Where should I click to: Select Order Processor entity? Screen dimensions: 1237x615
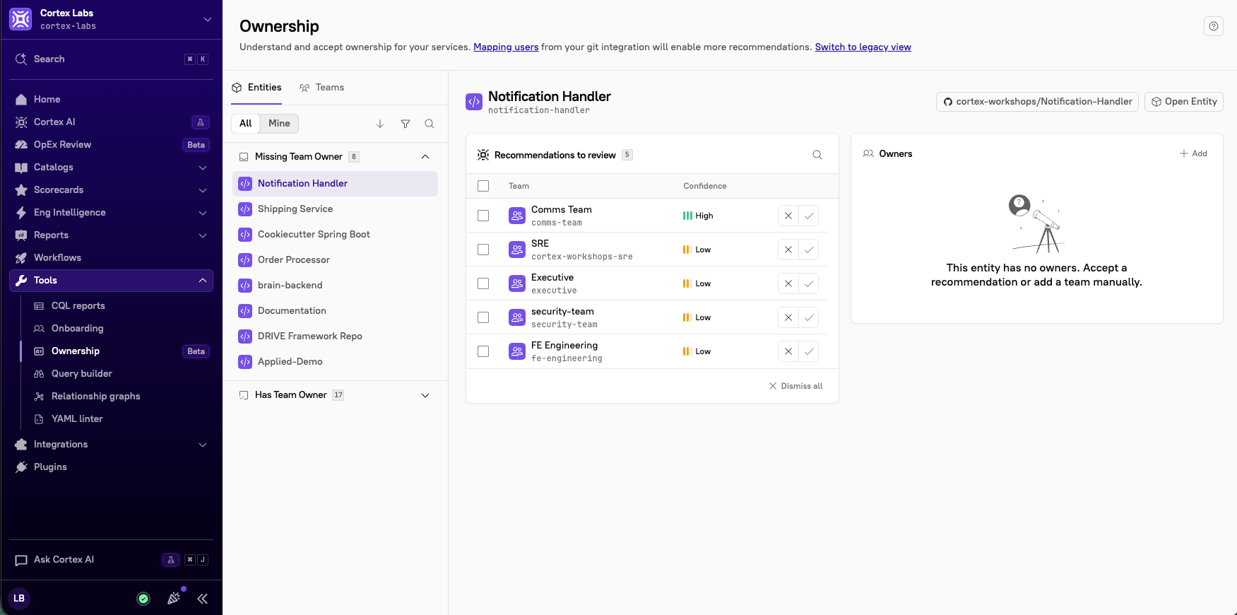[x=335, y=260]
